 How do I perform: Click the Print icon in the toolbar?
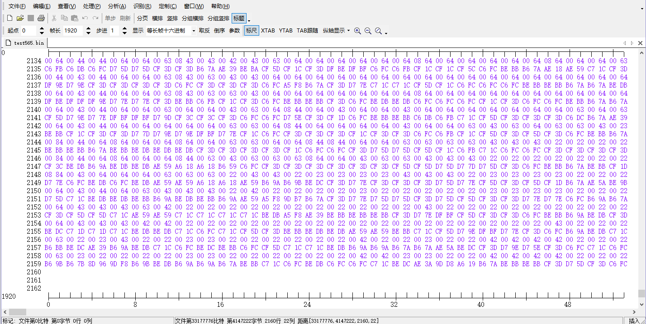41,18
